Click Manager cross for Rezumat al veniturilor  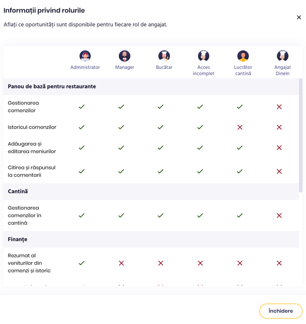(121, 263)
